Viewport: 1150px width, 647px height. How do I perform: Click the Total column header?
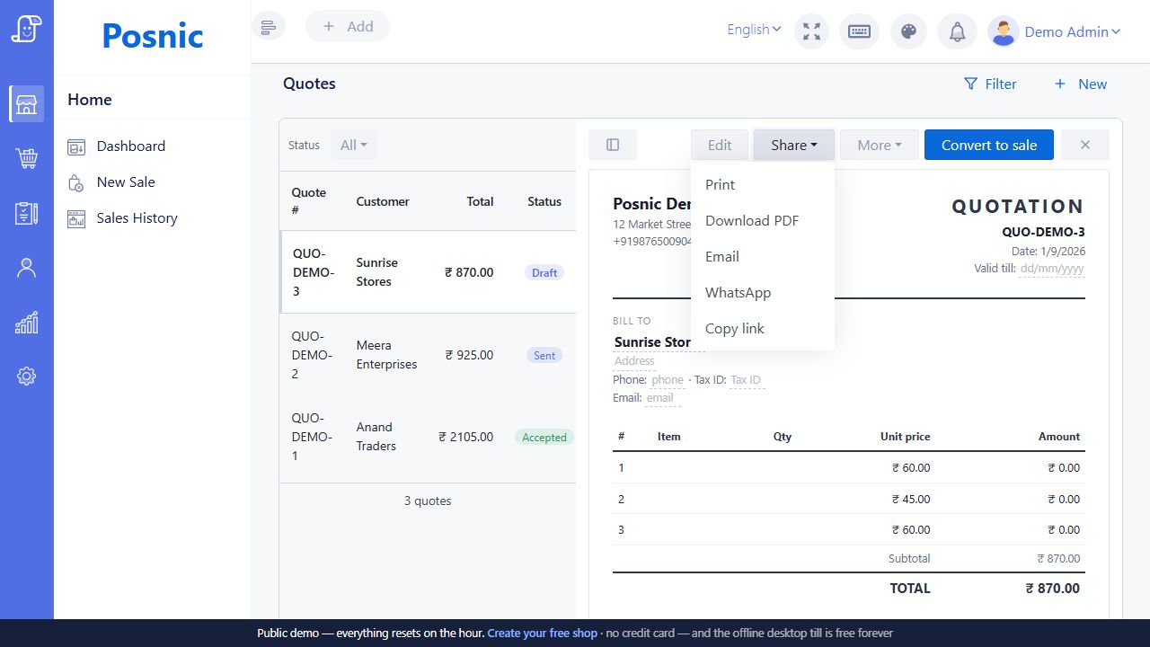click(480, 201)
